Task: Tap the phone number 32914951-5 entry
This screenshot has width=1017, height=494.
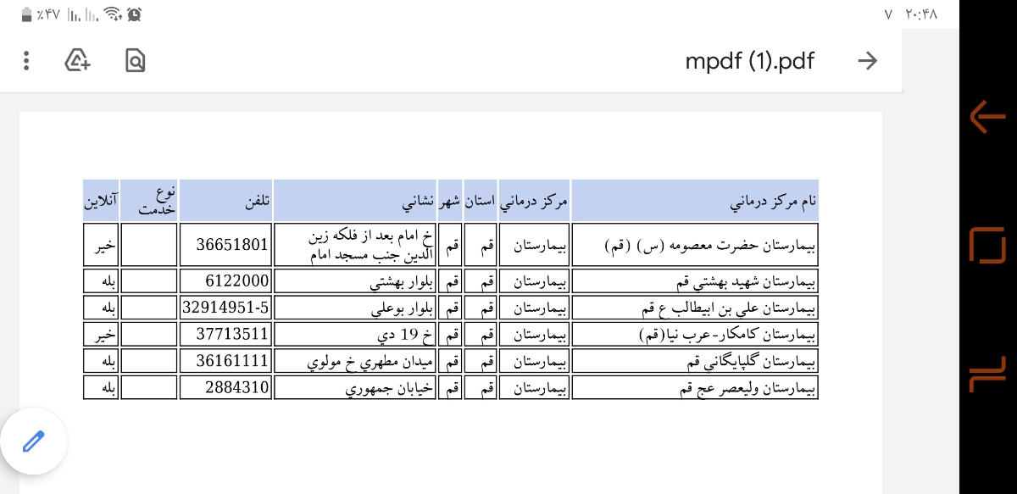Action: pyautogui.click(x=224, y=308)
